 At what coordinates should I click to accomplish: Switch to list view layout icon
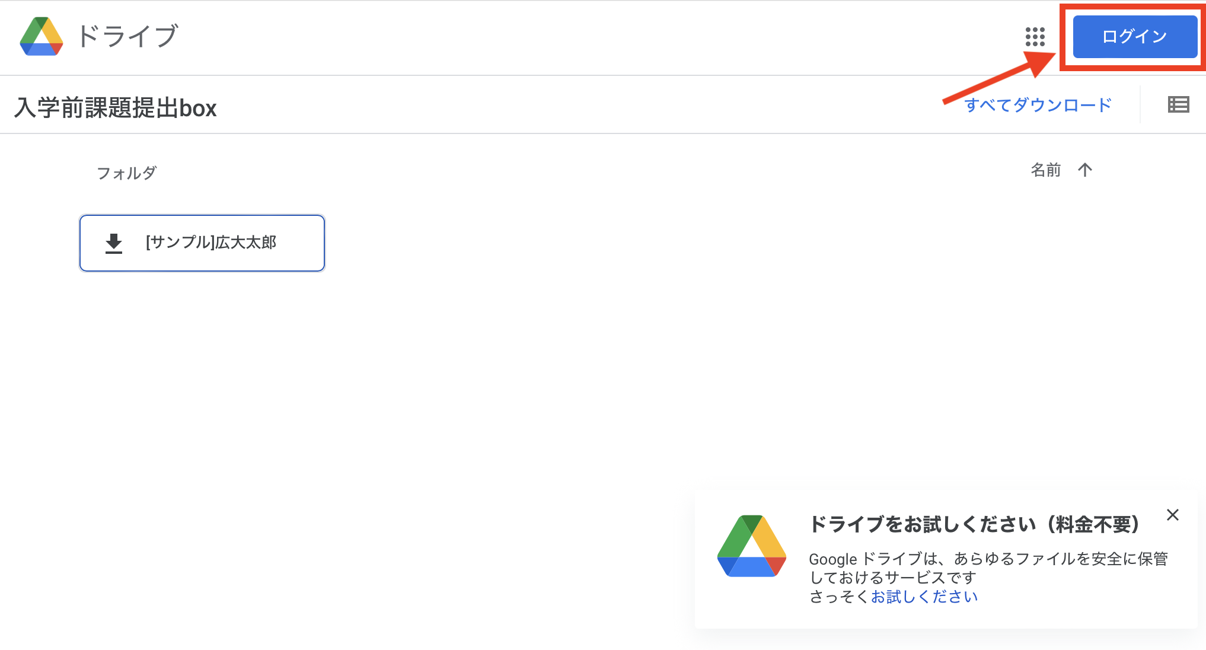1178,105
